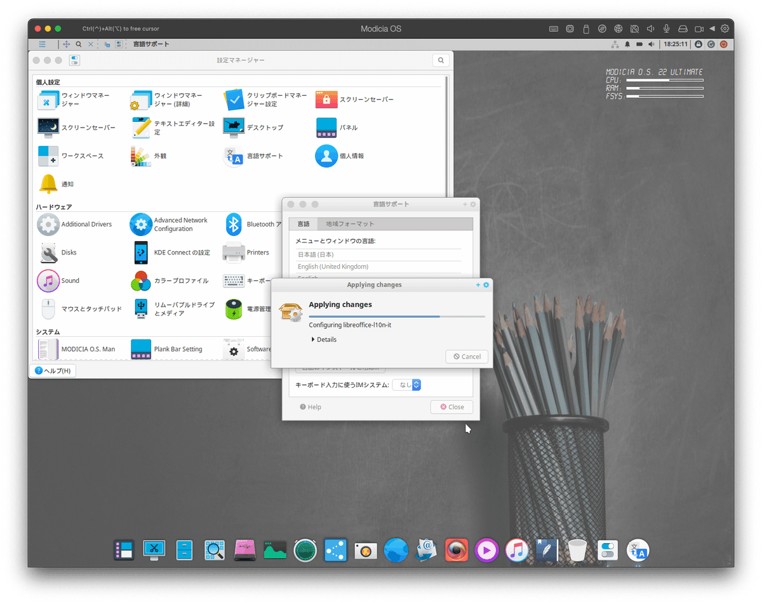The image size is (762, 604).
Task: Toggle the microphone icon in the VM toolbar
Action: pos(666,29)
